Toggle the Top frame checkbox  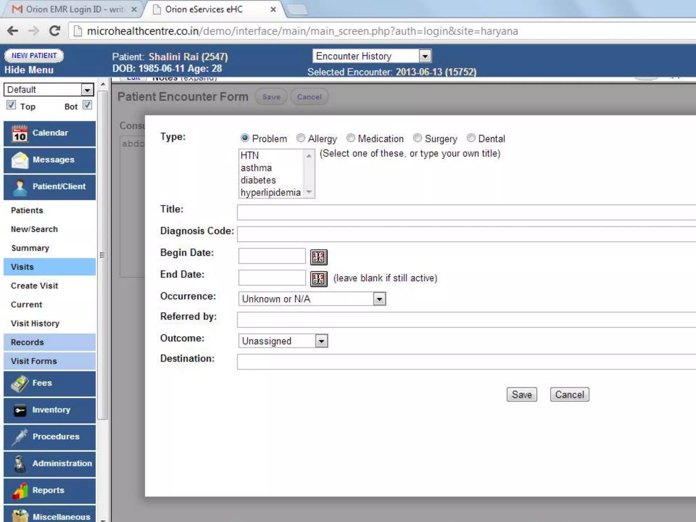[11, 105]
